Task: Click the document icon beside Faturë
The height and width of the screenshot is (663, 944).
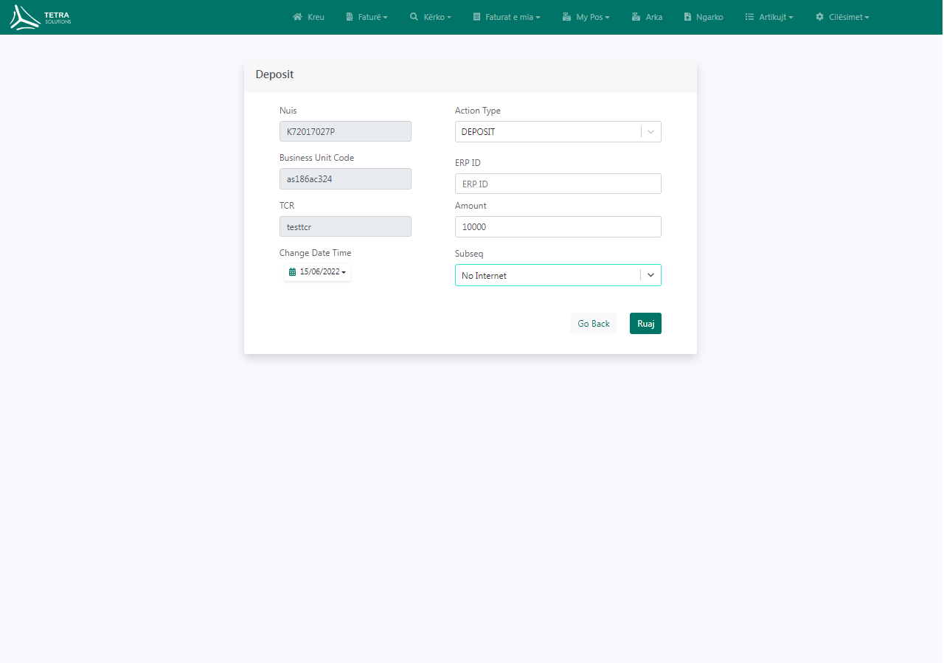Action: 350,17
